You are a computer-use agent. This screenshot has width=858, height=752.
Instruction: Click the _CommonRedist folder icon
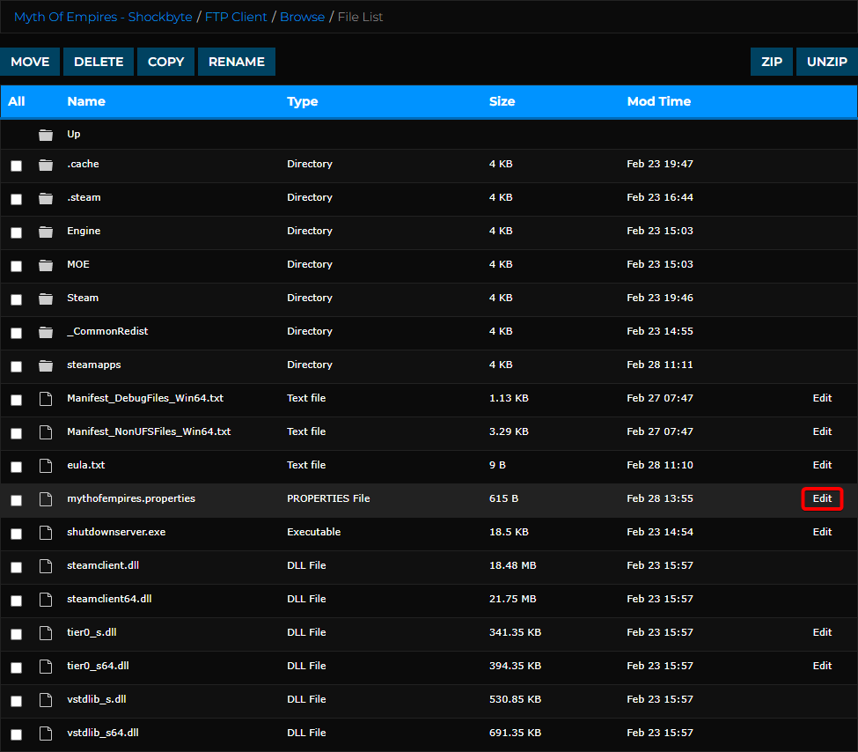[46, 331]
